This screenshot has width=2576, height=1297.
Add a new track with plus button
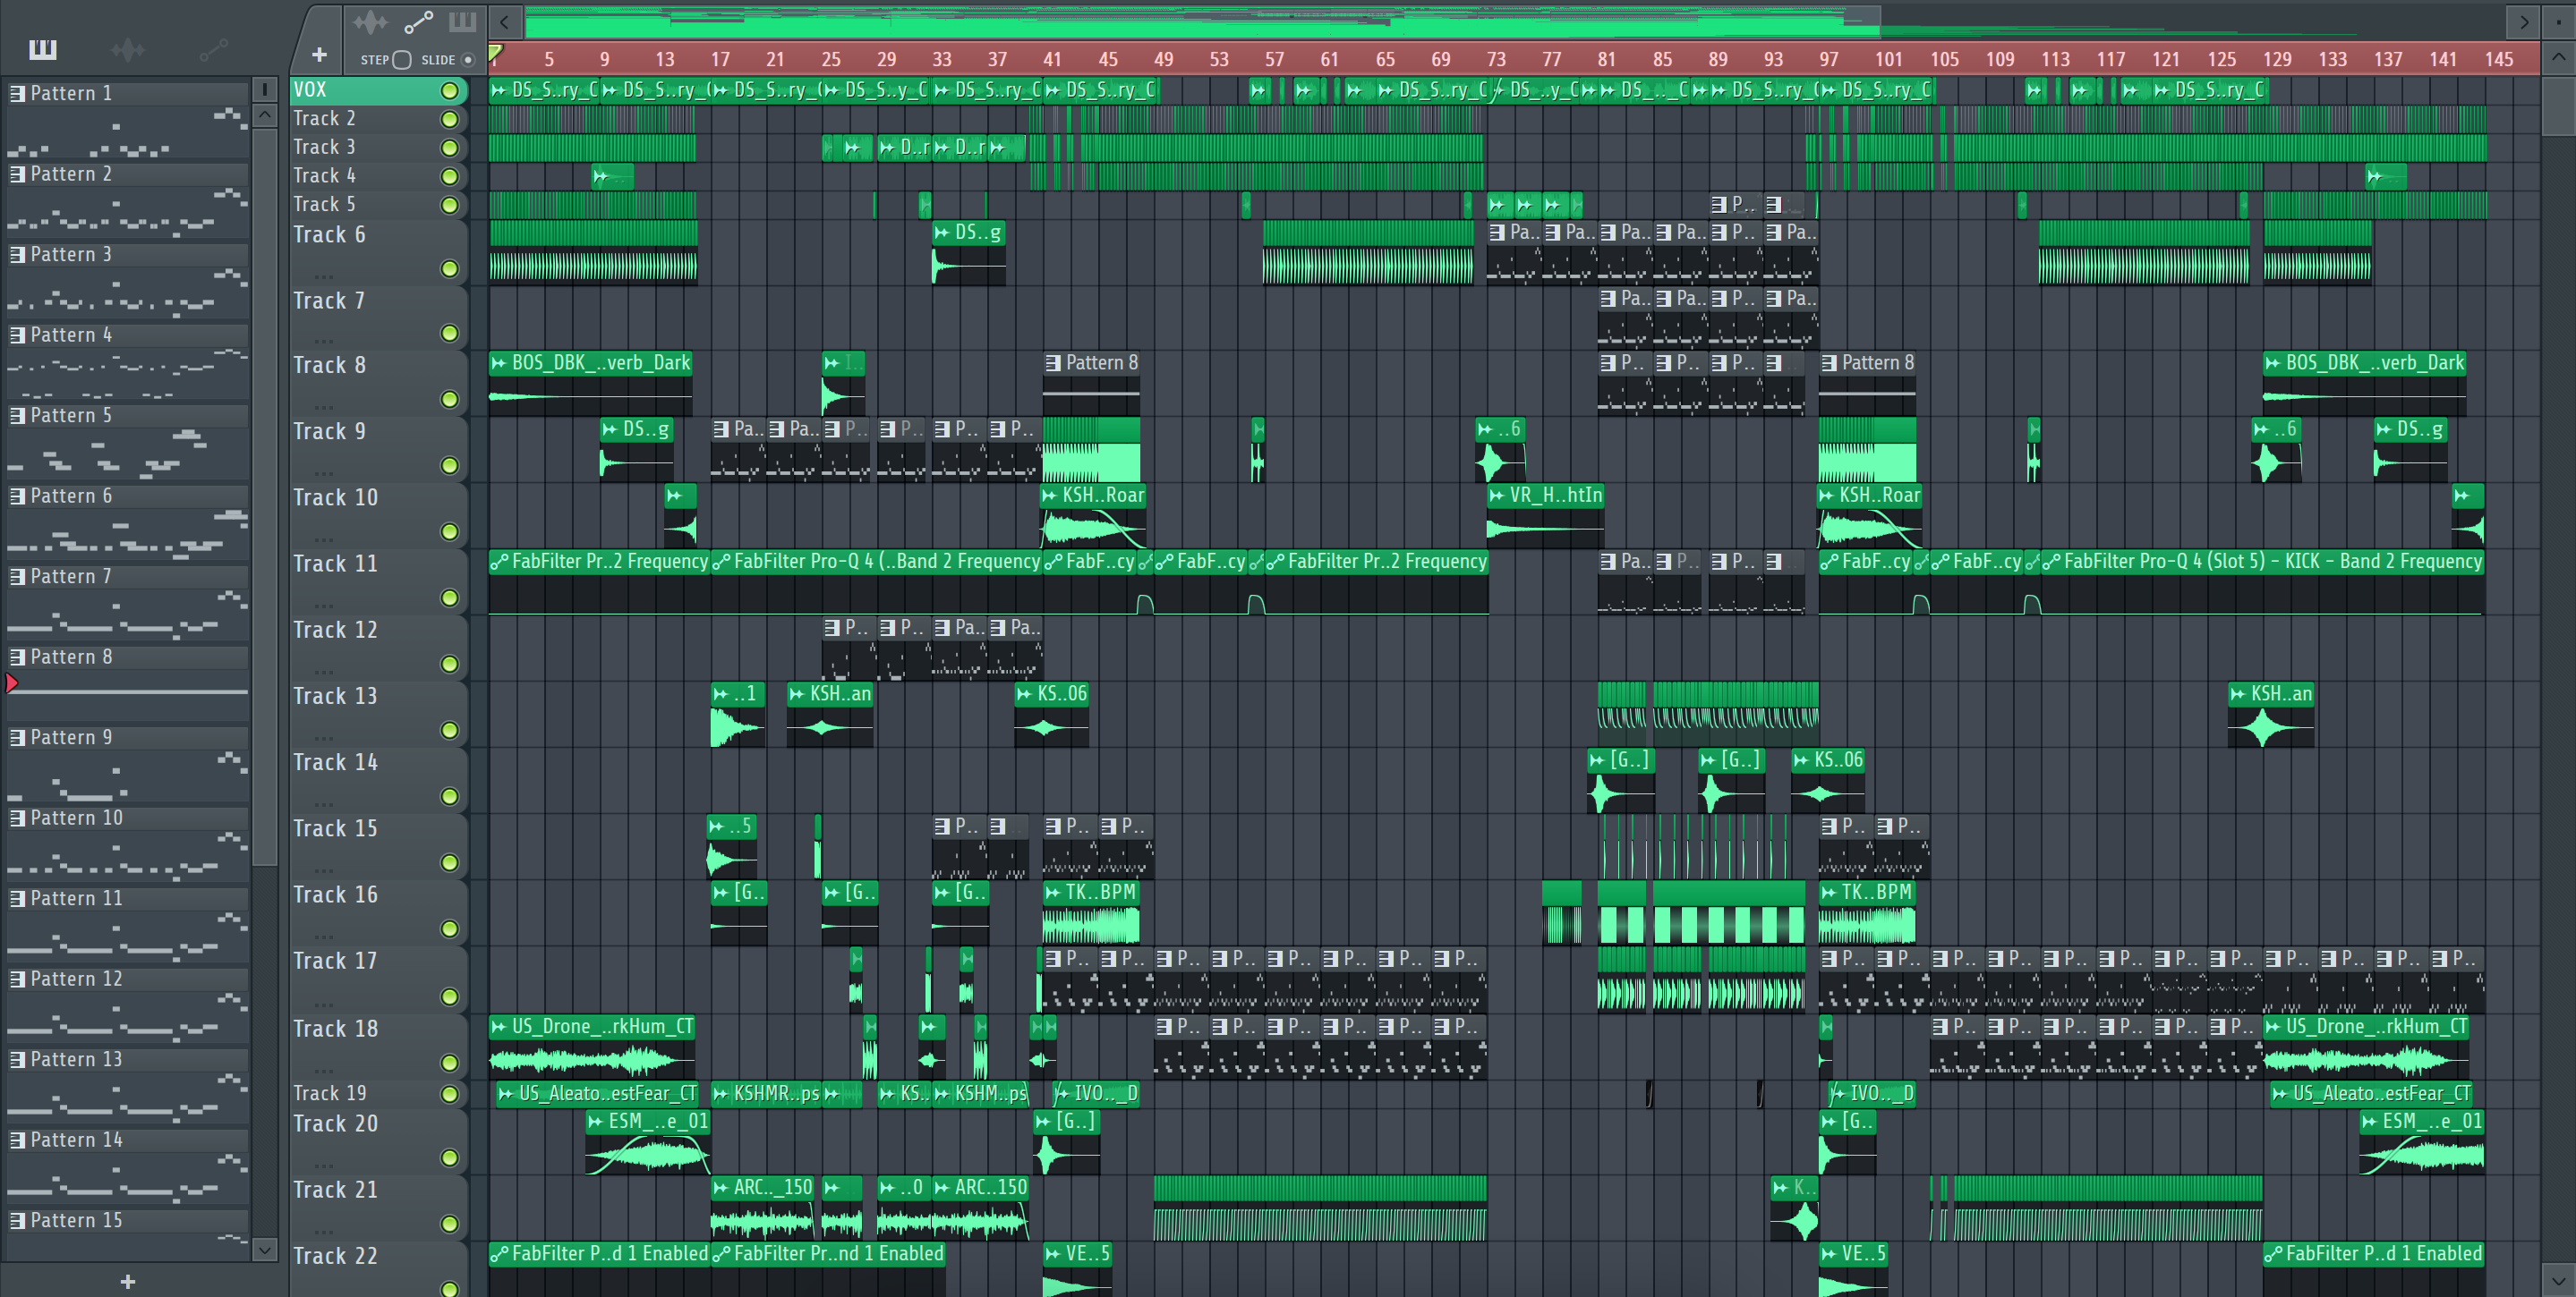click(x=319, y=55)
